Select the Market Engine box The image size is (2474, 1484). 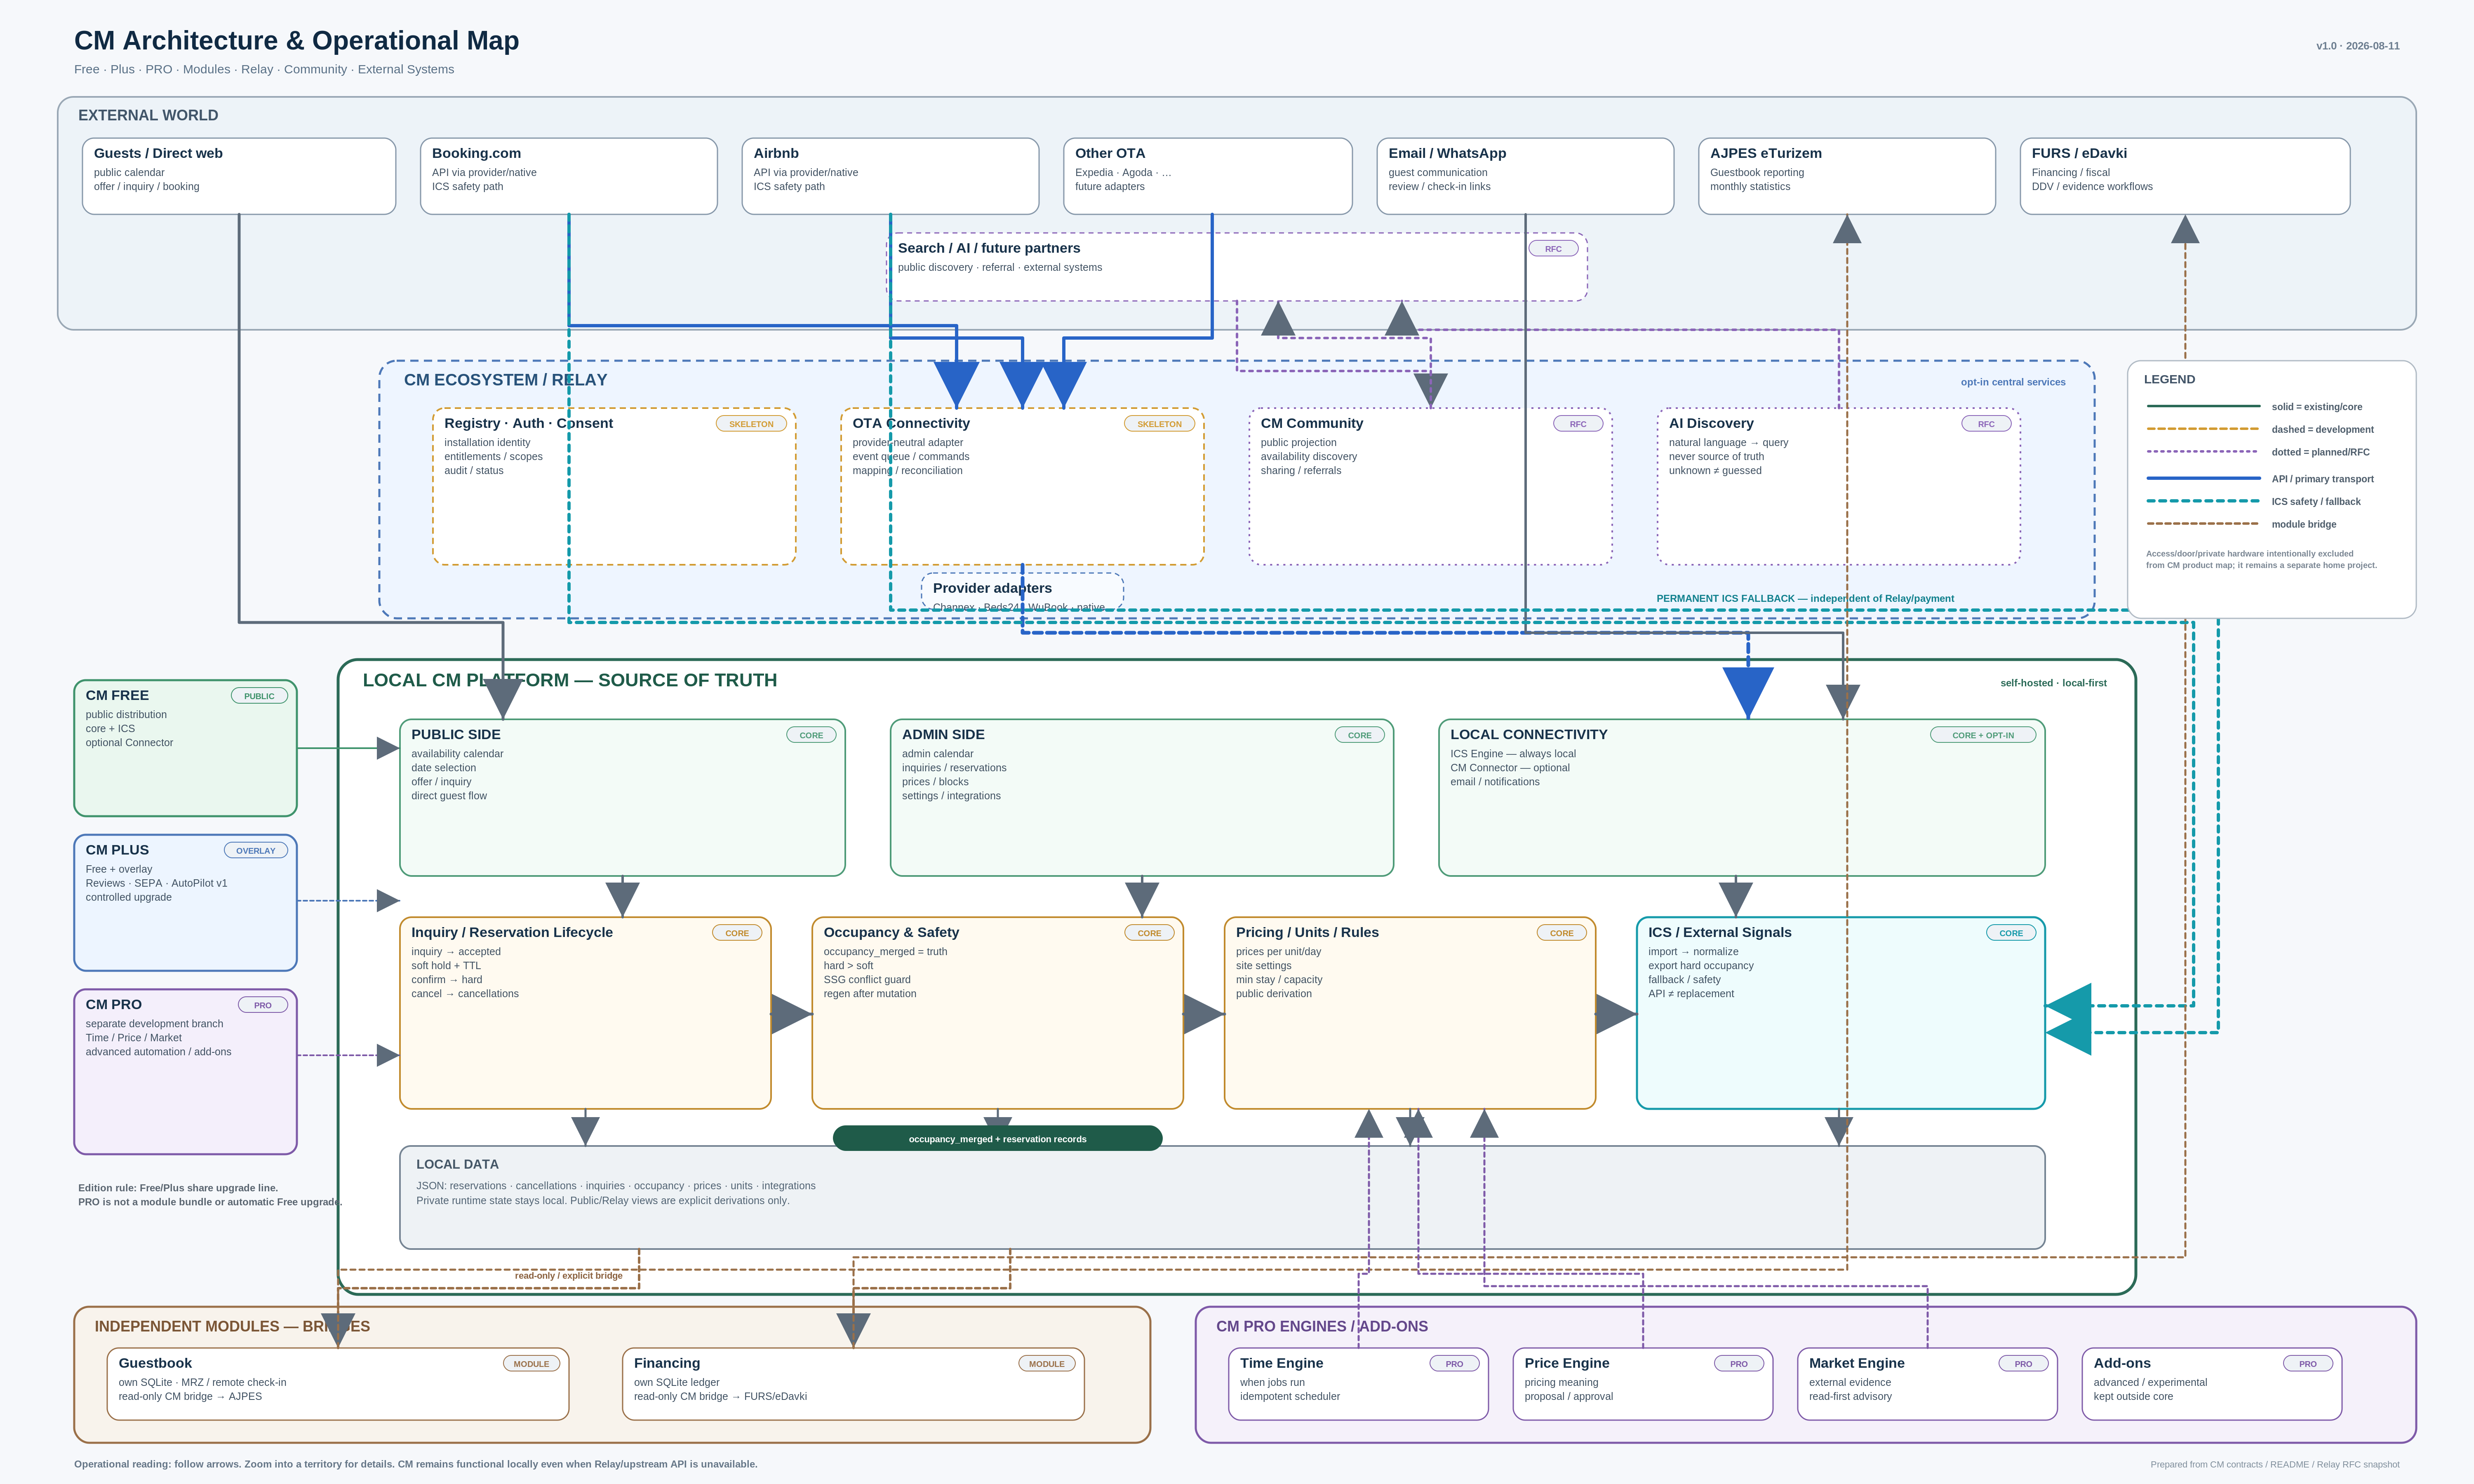click(x=1927, y=1384)
